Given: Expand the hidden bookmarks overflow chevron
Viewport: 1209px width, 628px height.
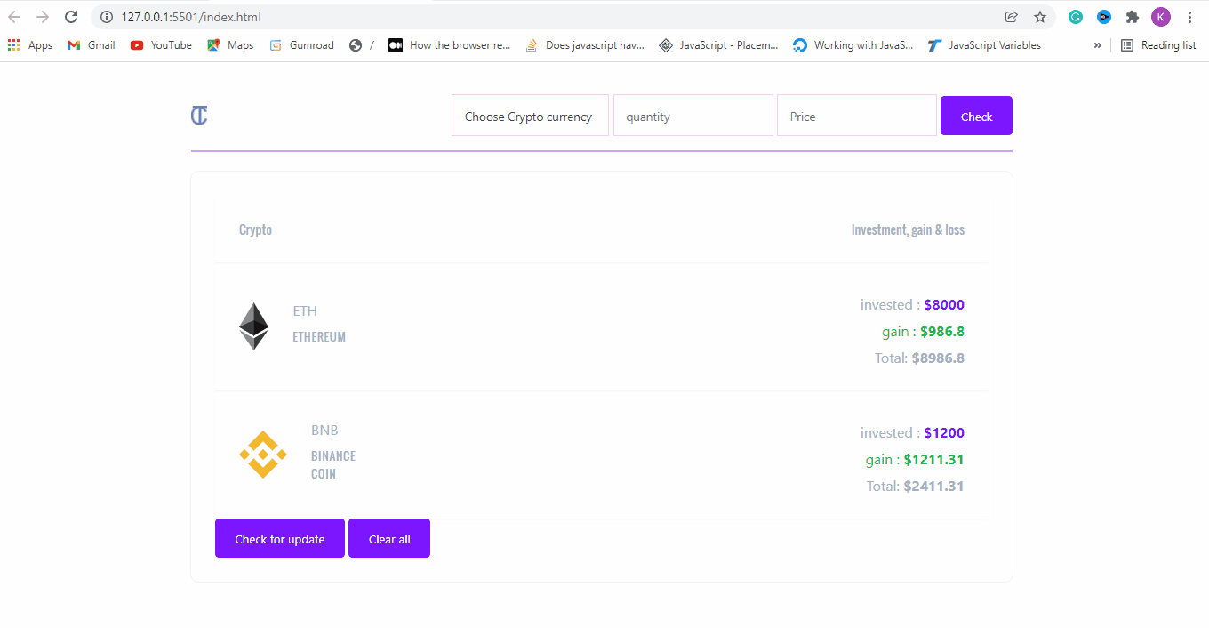Looking at the screenshot, I should (x=1098, y=45).
